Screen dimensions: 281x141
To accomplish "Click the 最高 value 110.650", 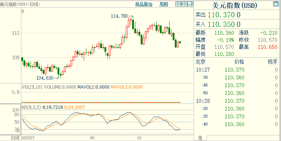I will click(x=268, y=47).
